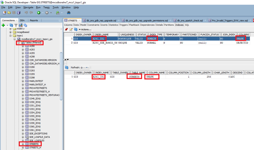Image resolution: width=254 pixels, height=150 pixels.
Task: Open the Refresh interval combo box
Action: pos(85,67)
